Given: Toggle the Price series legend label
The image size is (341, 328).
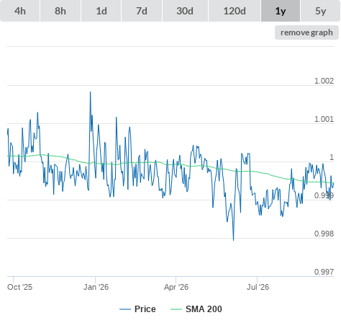Looking at the screenshot, I should tap(145, 309).
